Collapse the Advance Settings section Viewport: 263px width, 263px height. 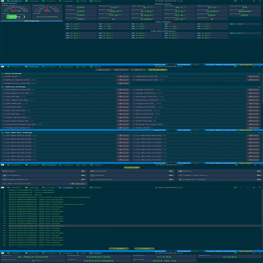pyautogui.click(x=259, y=87)
